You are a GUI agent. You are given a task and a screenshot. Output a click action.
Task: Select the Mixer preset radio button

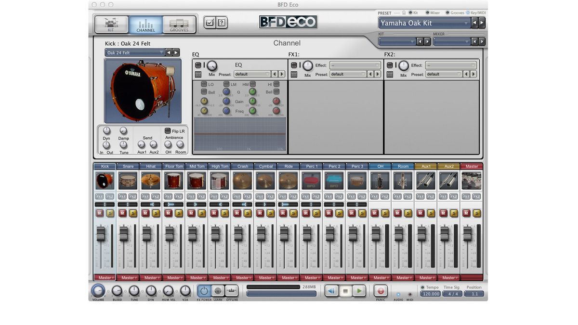[427, 13]
